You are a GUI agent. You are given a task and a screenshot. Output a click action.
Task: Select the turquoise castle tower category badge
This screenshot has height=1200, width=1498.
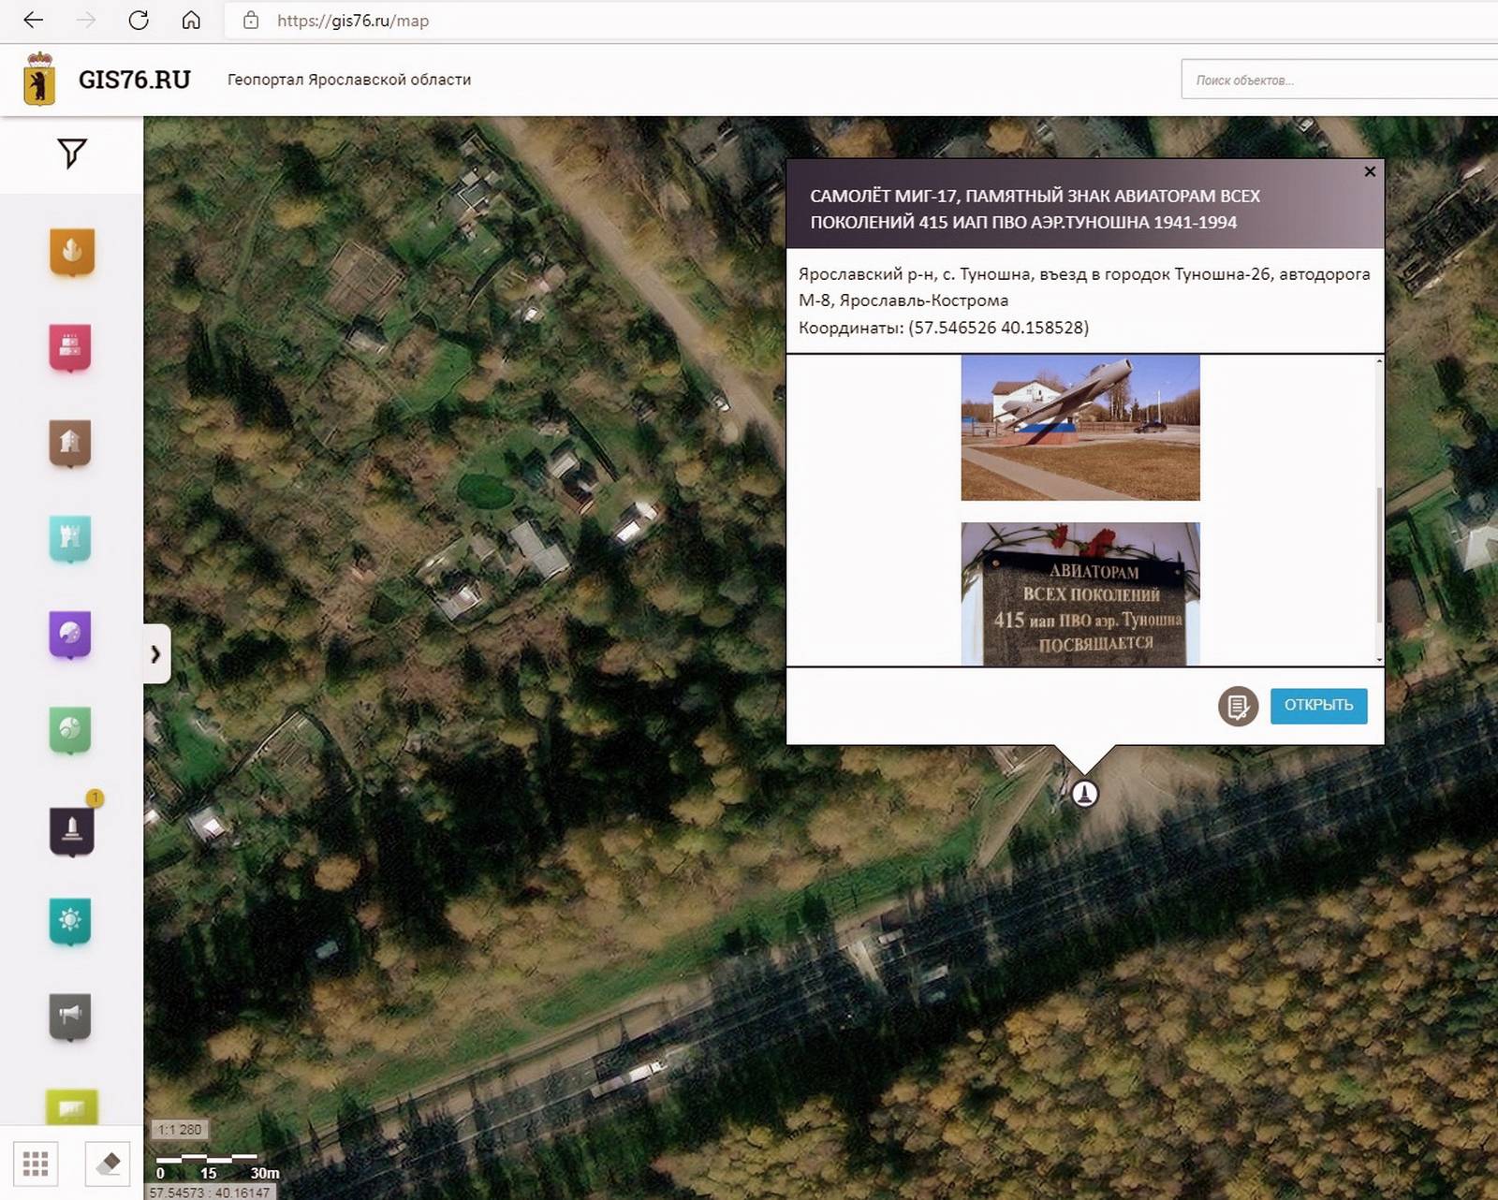(70, 538)
